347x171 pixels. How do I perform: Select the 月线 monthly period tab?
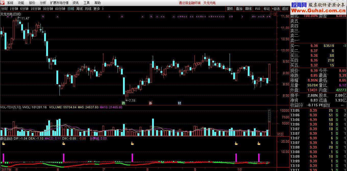88,9
